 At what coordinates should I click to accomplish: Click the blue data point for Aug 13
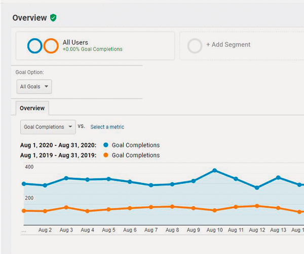pyautogui.click(x=278, y=177)
